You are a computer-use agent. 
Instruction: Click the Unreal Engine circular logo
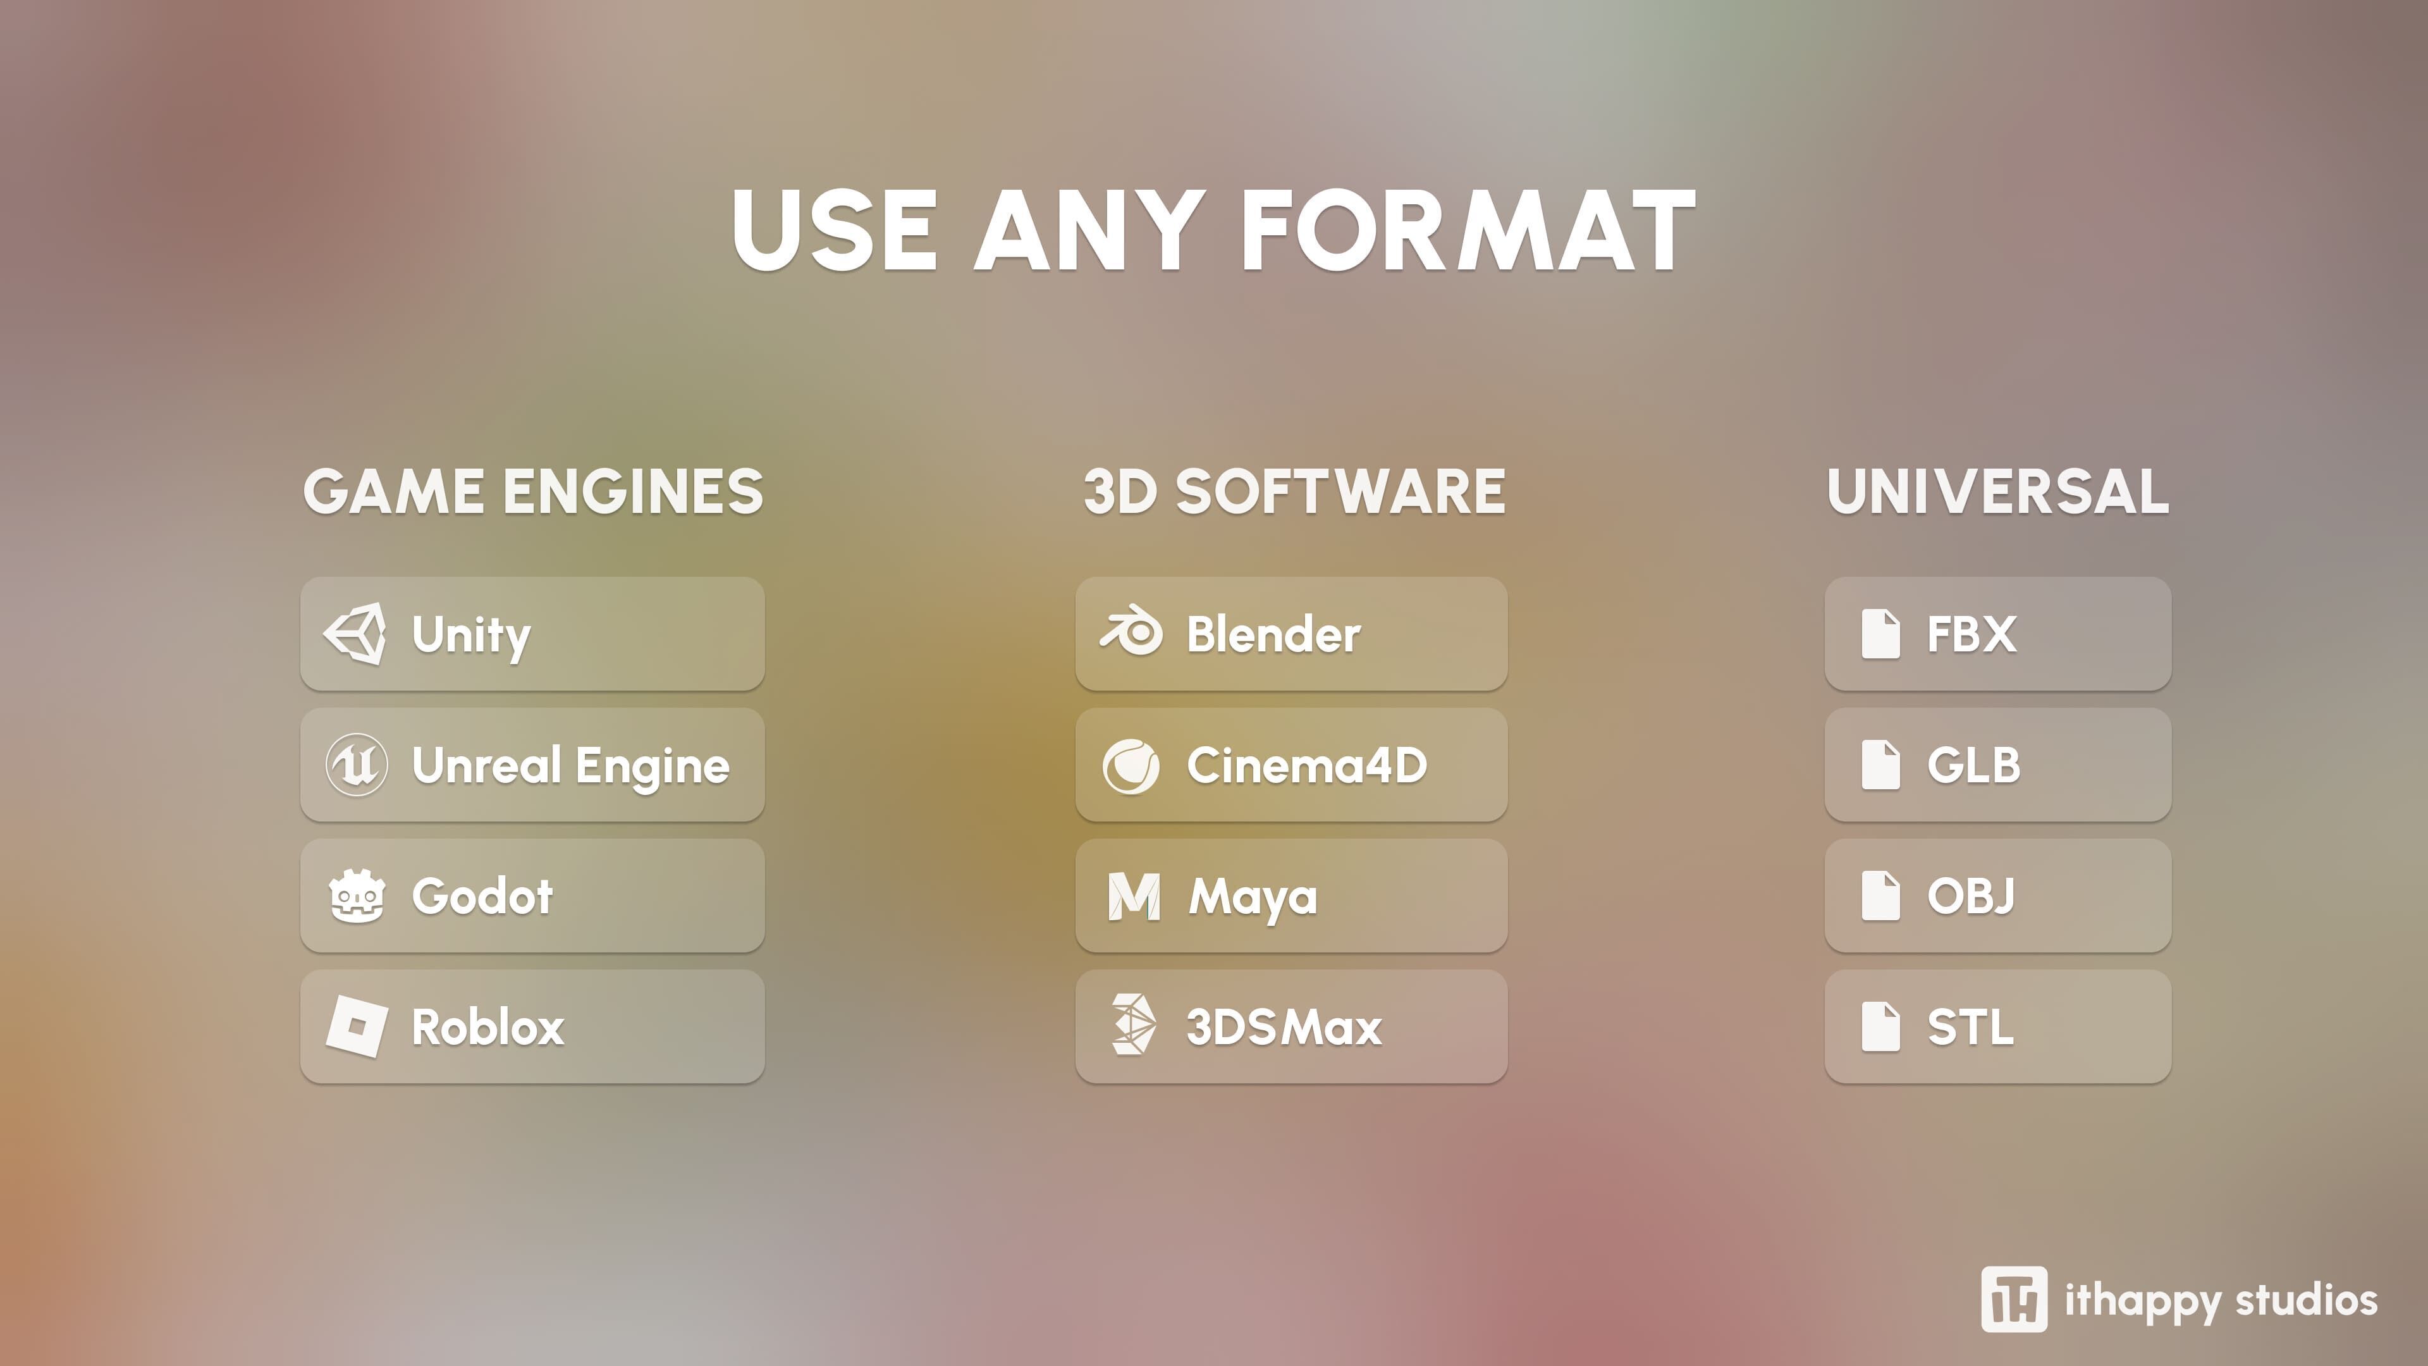point(356,765)
